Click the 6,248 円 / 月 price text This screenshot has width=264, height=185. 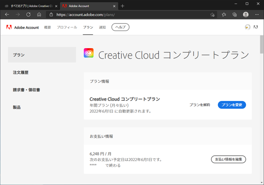[101, 154]
